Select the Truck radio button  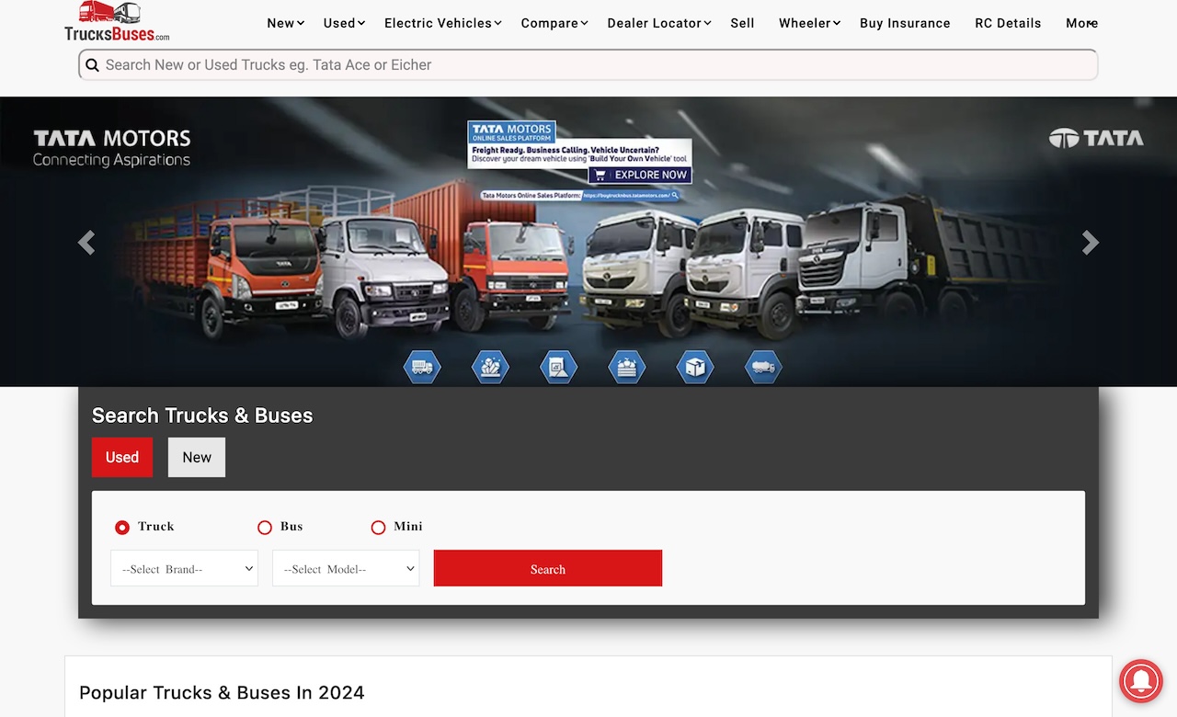click(122, 528)
